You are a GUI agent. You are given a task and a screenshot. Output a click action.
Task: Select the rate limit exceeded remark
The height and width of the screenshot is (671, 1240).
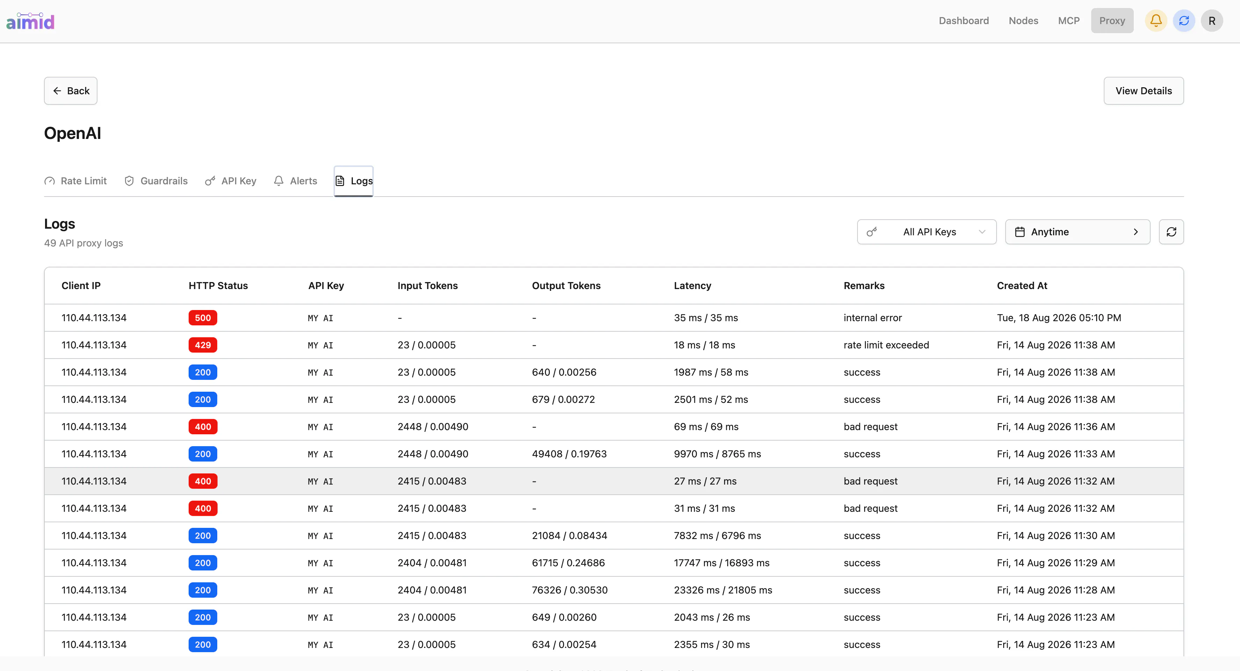[x=886, y=345]
